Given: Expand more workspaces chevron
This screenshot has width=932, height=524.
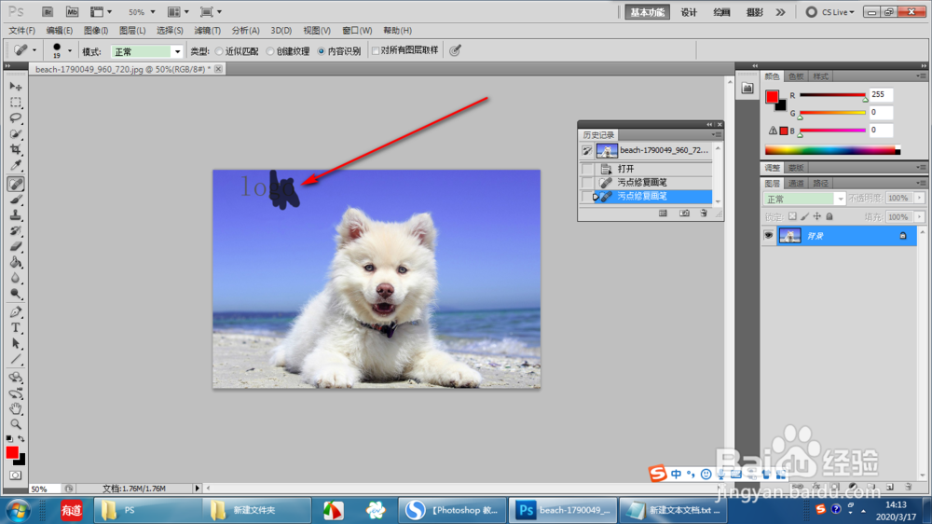Looking at the screenshot, I should pyautogui.click(x=780, y=12).
